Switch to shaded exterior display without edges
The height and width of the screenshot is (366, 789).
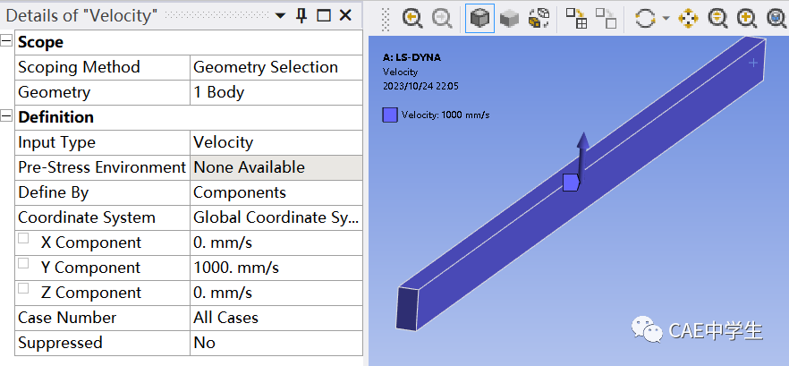[x=509, y=19]
